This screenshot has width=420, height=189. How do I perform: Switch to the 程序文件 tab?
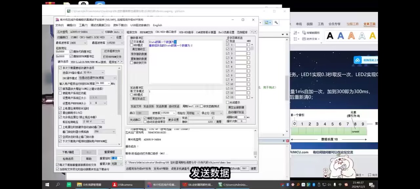(x=132, y=32)
